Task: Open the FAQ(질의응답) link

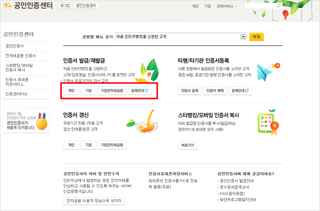Action: [232, 193]
